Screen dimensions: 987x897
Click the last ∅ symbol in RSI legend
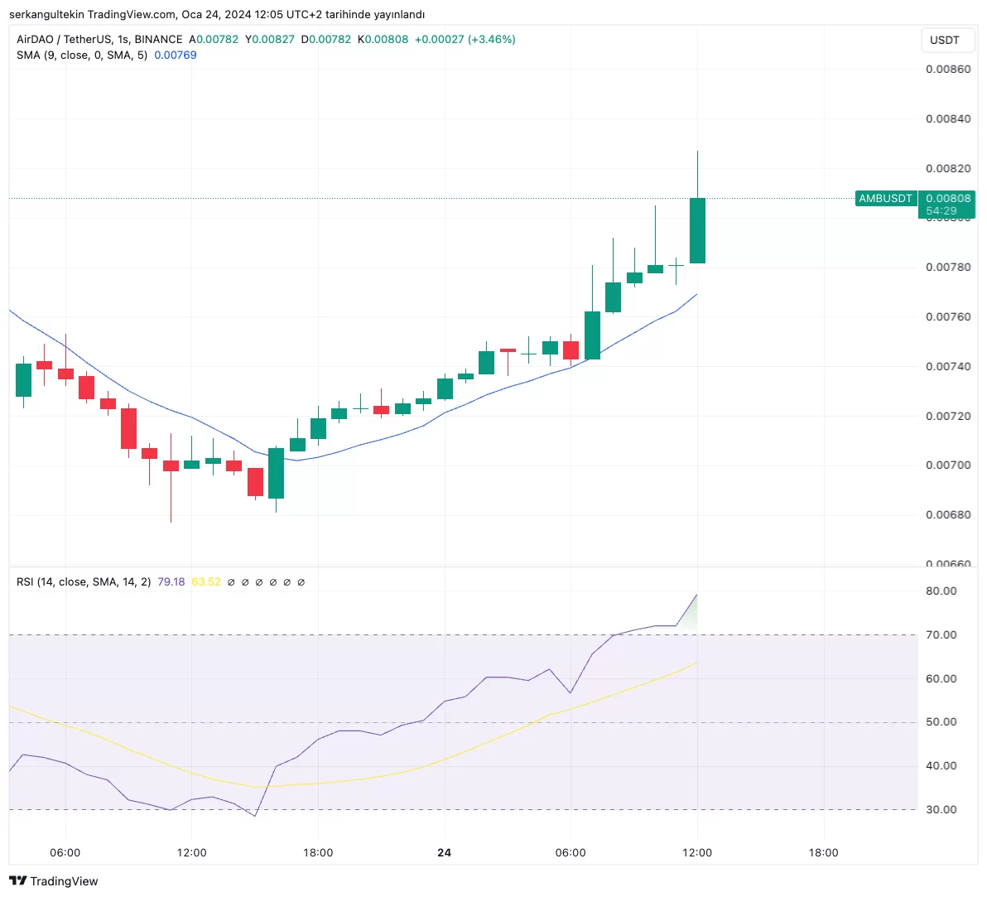[x=301, y=582]
